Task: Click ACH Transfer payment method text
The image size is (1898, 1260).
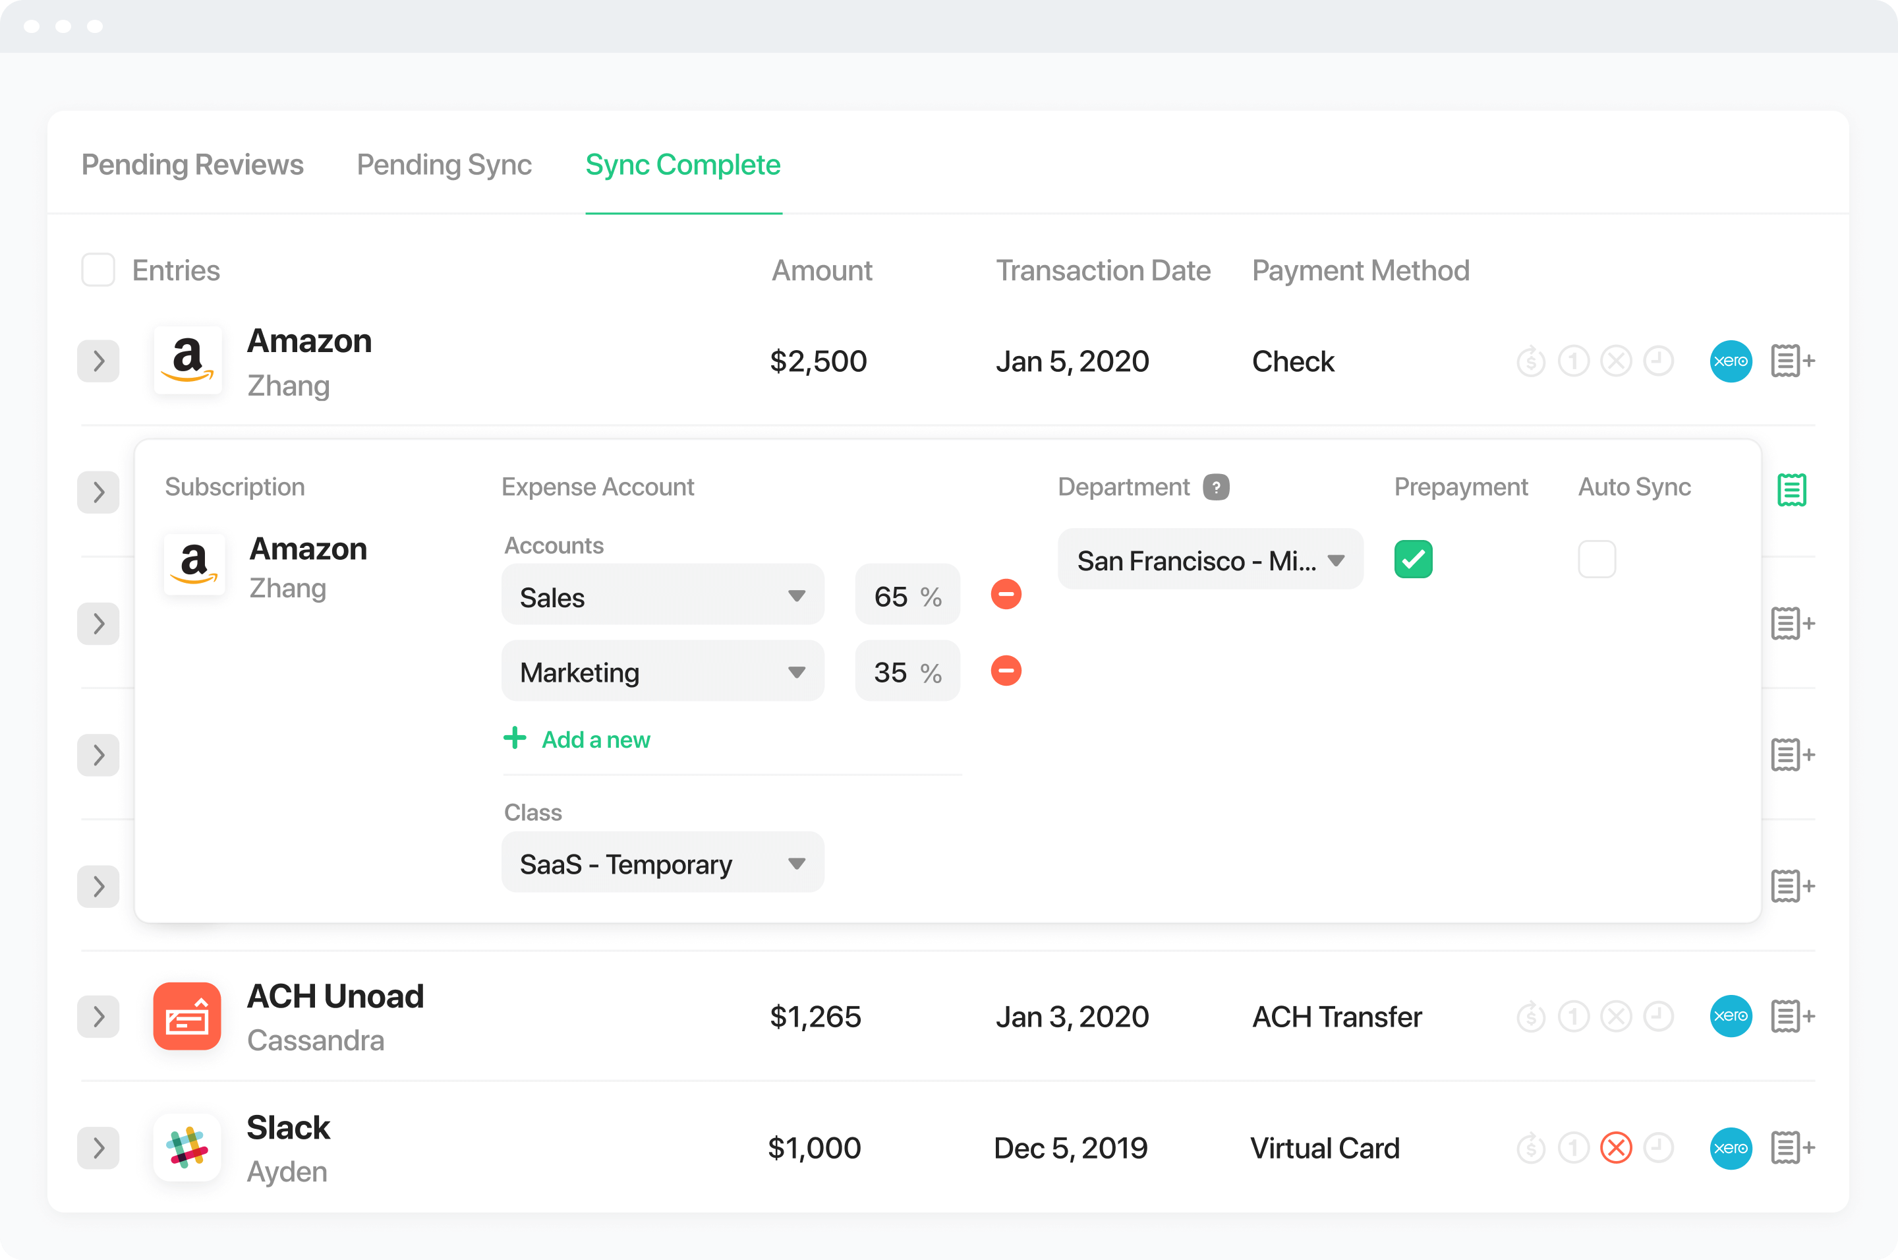Action: [1337, 1017]
